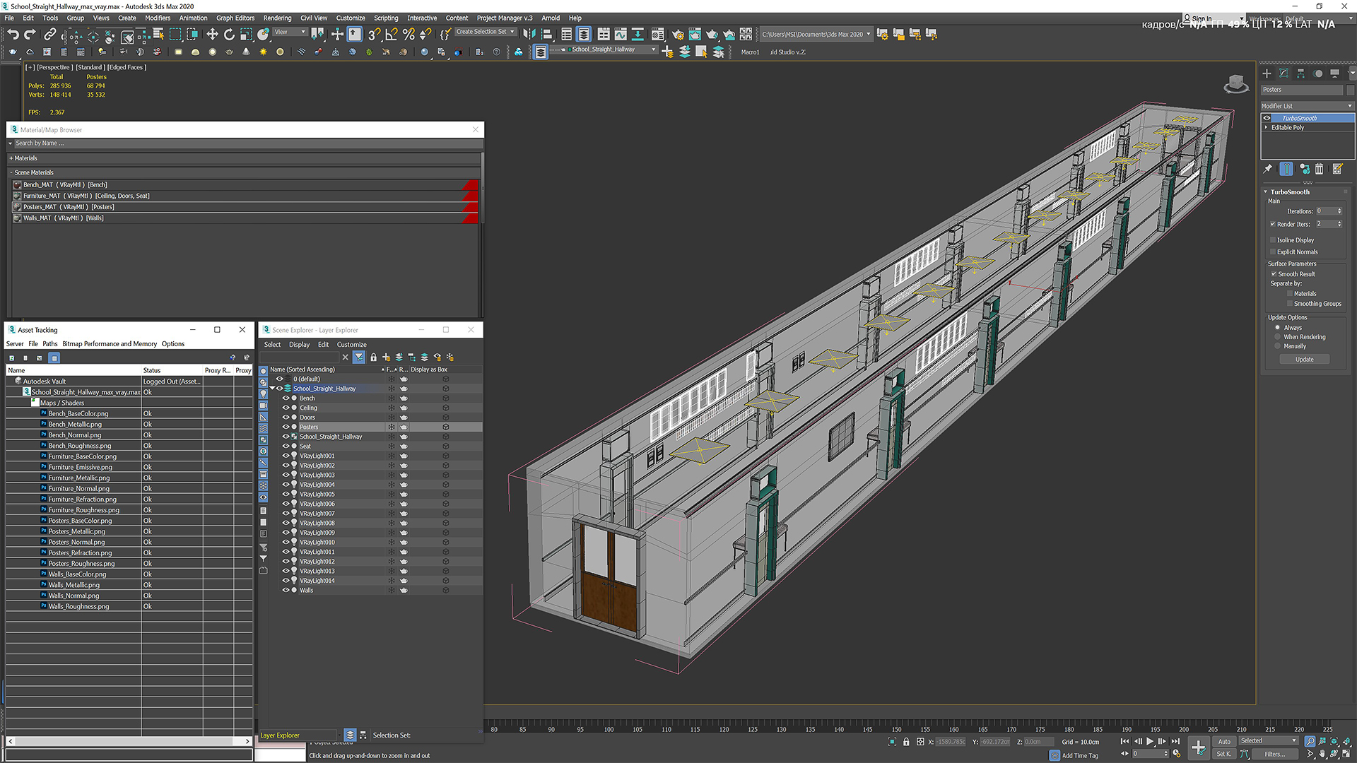Open Create Selection Set dropdown
This screenshot has height=763, width=1357.
(x=485, y=32)
